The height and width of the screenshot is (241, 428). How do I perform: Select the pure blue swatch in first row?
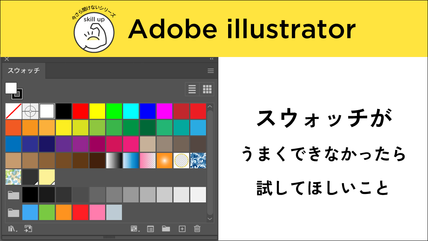[x=148, y=111]
